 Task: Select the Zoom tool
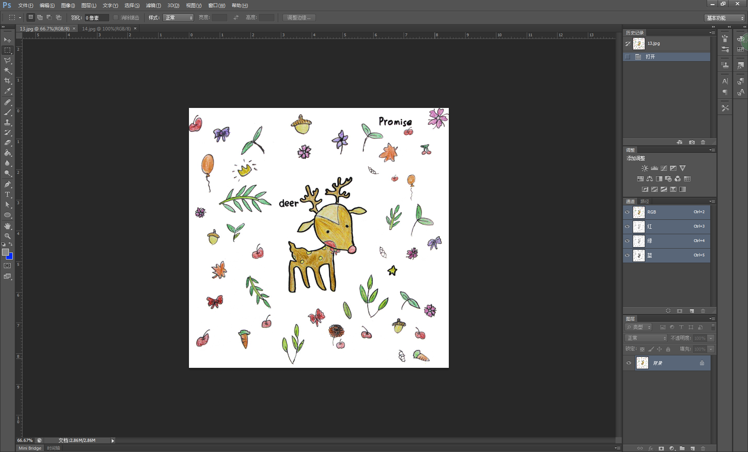coord(7,236)
